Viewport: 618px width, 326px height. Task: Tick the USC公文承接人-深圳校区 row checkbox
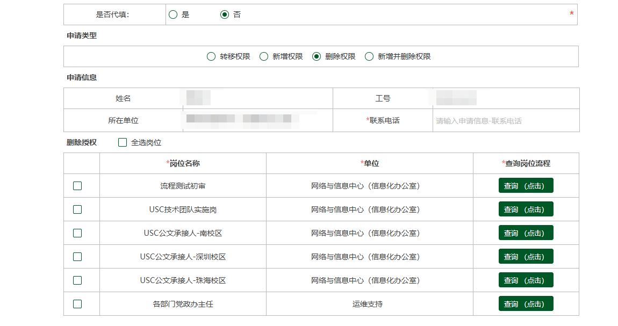click(x=77, y=257)
